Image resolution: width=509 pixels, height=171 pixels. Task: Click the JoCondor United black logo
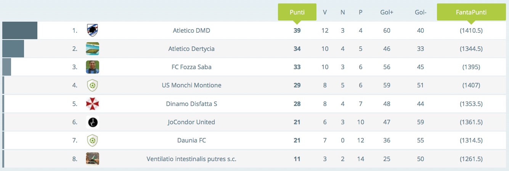92,122
